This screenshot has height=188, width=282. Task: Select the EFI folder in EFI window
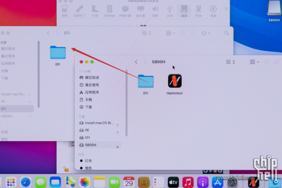(x=58, y=56)
